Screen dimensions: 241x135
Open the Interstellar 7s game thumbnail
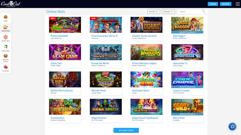[x=187, y=52]
